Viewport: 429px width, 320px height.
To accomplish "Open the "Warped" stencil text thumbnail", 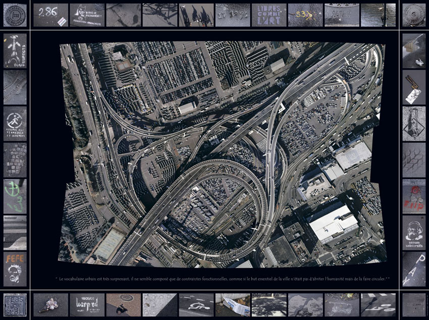I will click(x=87, y=305).
